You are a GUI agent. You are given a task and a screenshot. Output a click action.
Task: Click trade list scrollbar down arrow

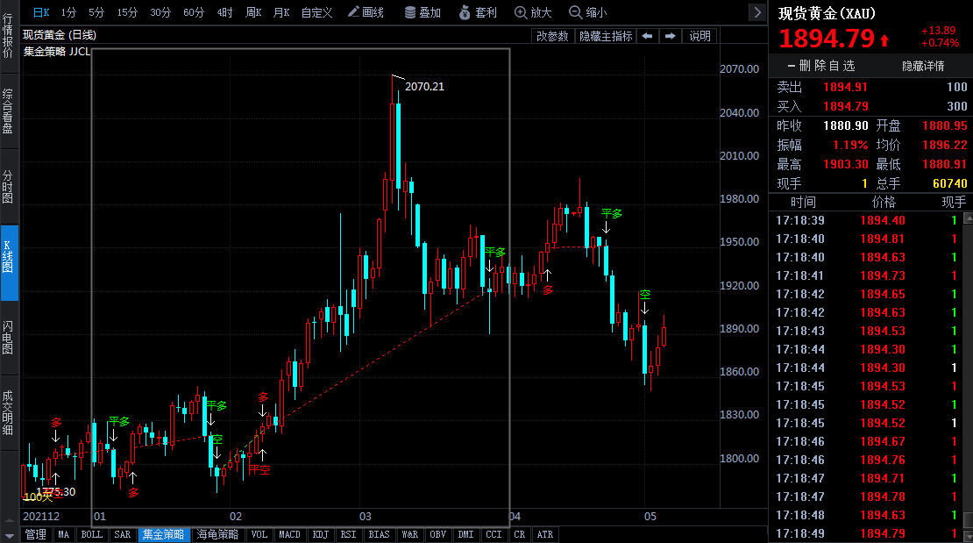968,537
